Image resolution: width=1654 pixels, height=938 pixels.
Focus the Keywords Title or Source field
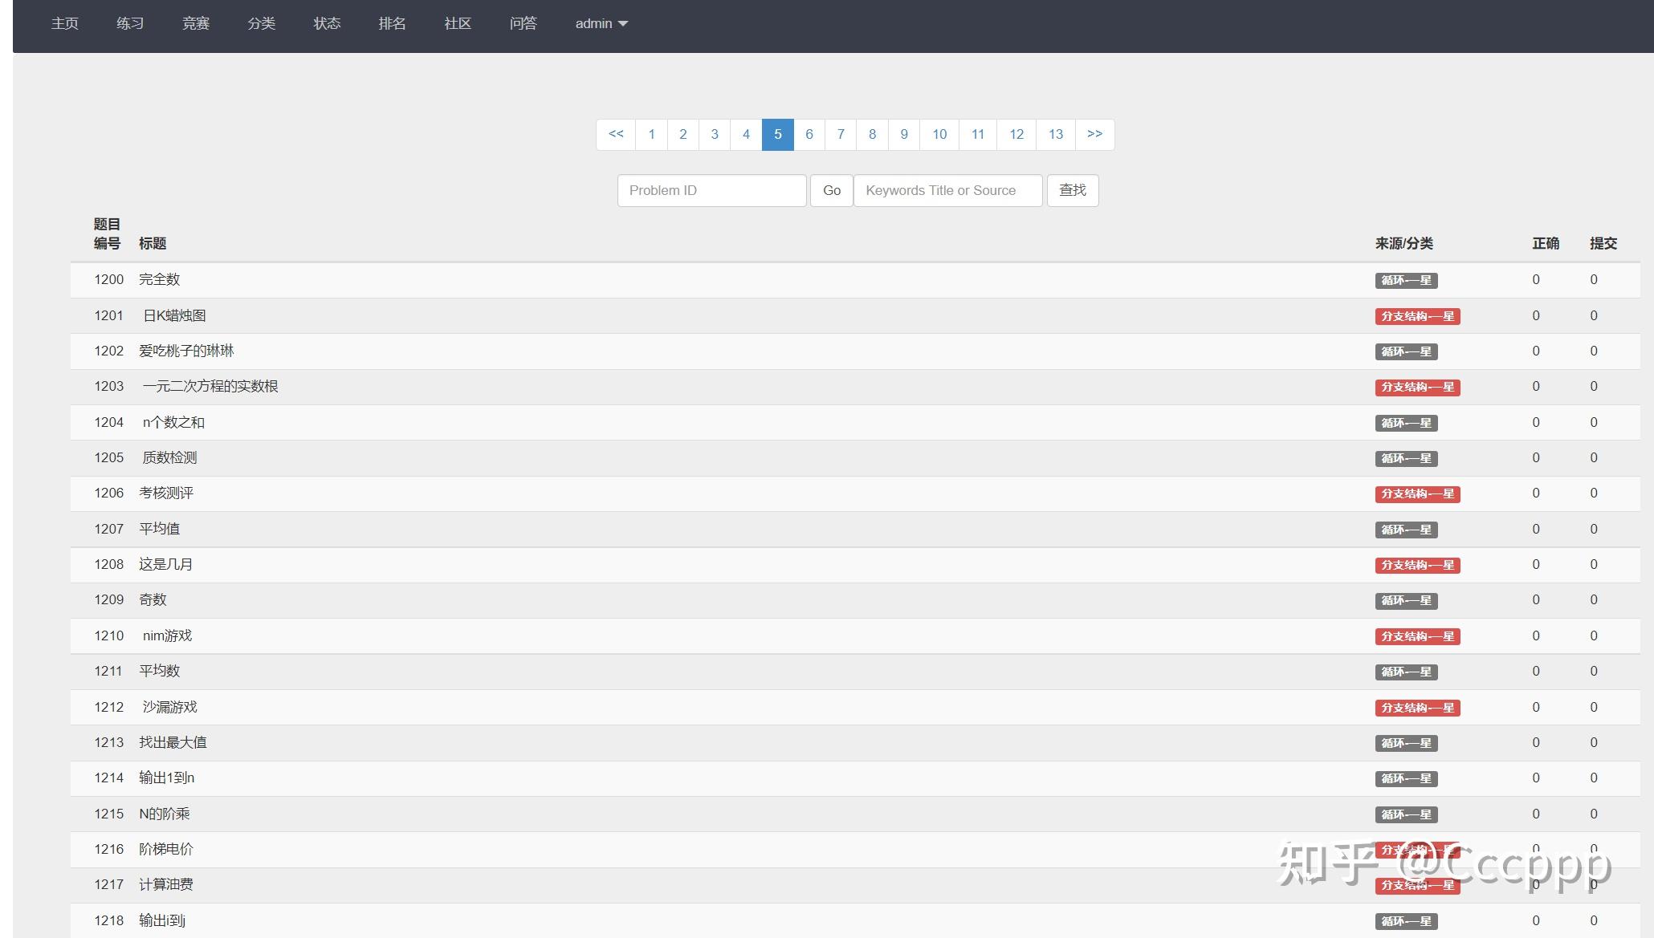click(947, 191)
